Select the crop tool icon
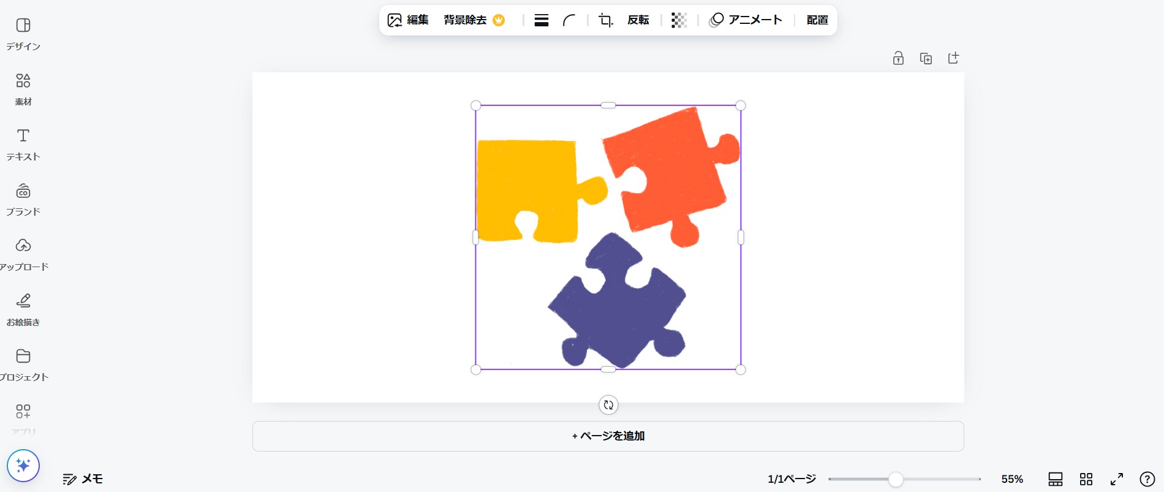 point(605,20)
